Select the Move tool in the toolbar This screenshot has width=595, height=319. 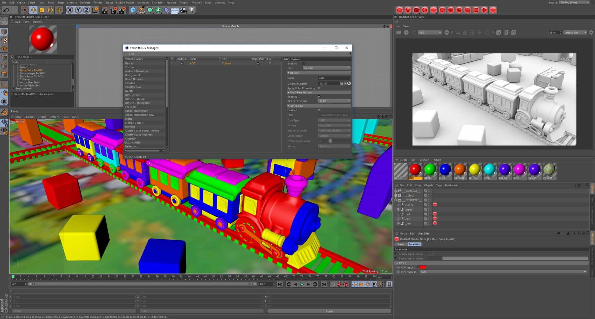33,10
